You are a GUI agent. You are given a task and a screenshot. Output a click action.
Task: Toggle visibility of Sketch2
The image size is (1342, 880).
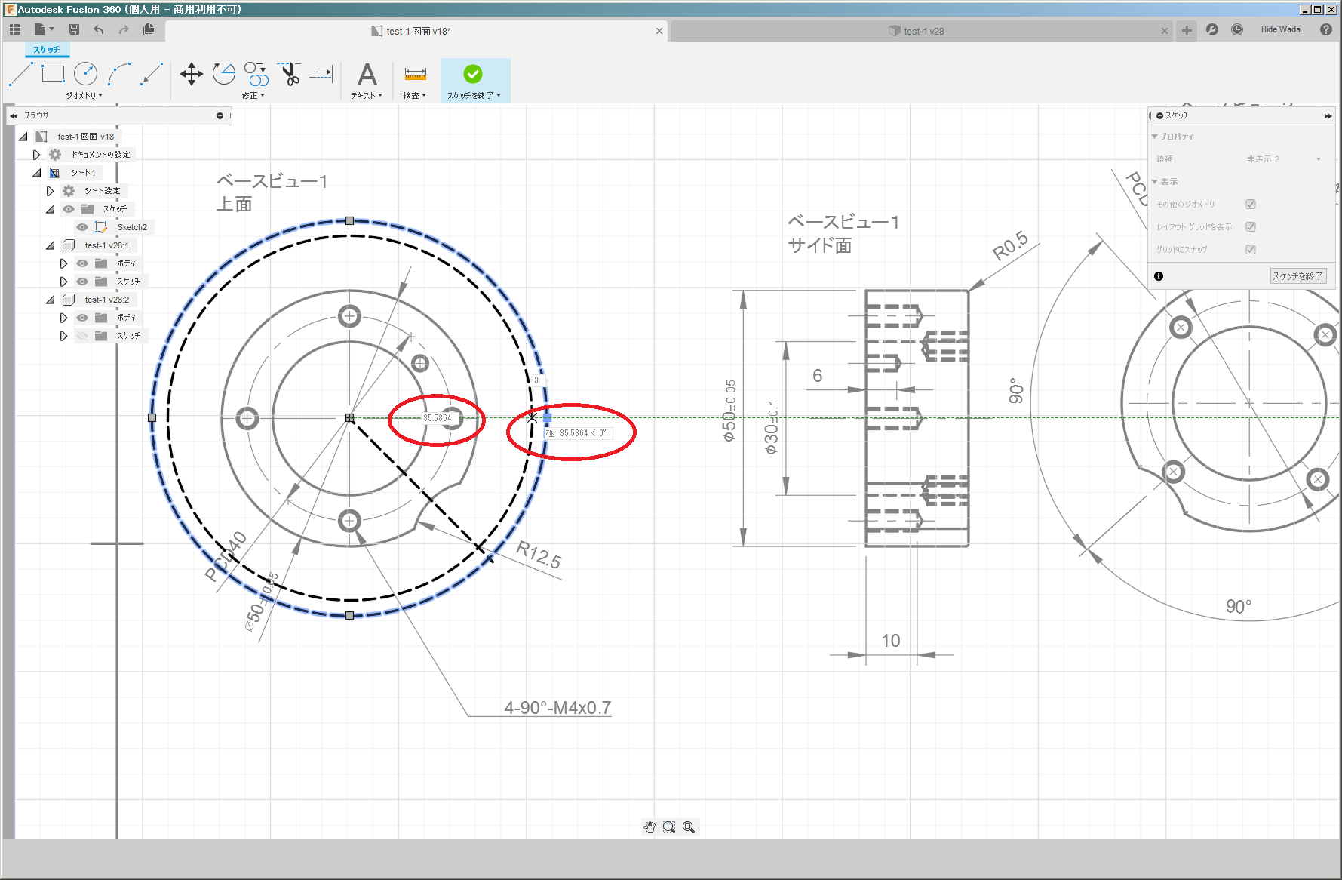82,227
